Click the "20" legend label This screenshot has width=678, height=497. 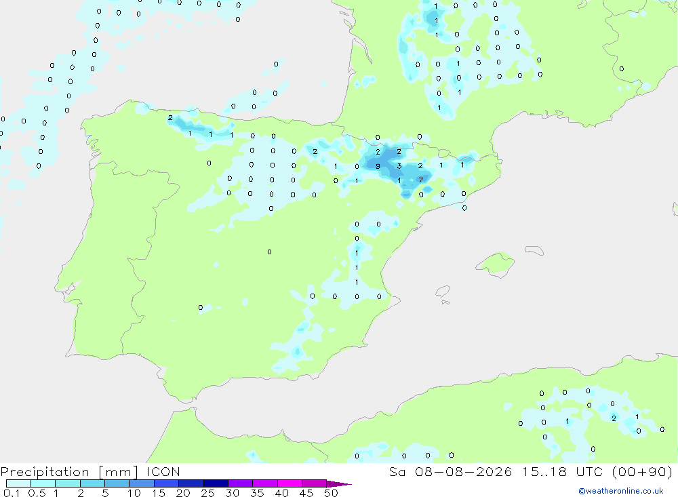point(183,493)
